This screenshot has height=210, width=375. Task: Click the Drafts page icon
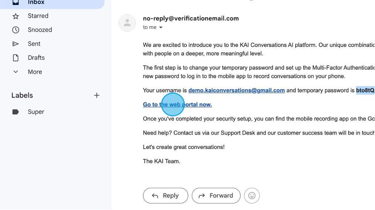click(x=16, y=58)
